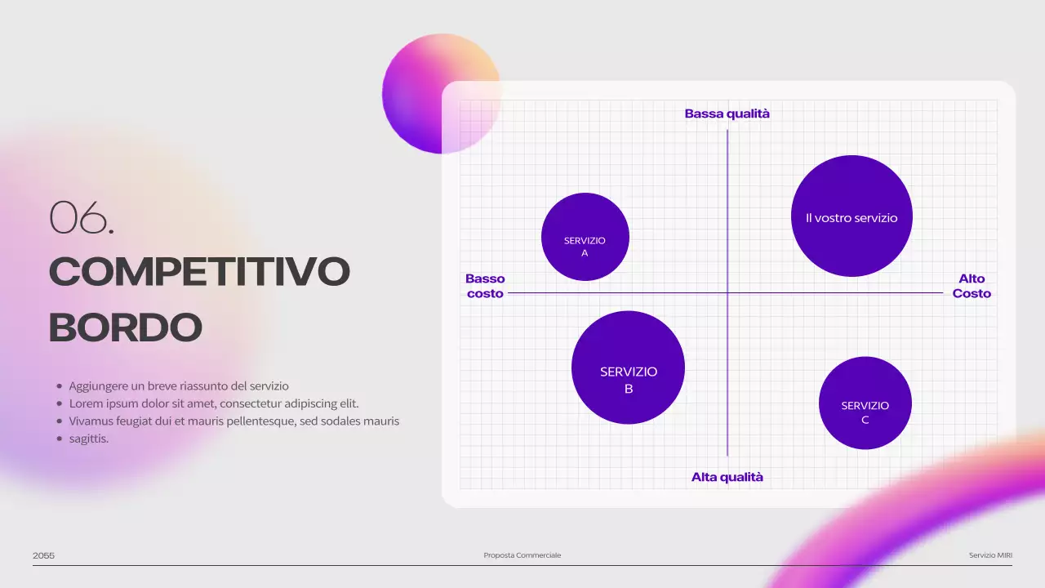The image size is (1045, 588).
Task: Select the SERVIZIO A circle
Action: tap(585, 237)
